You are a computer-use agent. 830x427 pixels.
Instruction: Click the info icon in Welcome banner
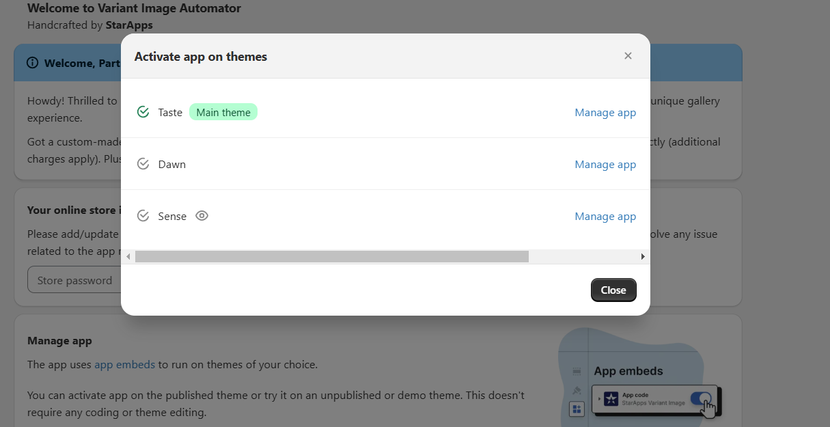(32, 63)
